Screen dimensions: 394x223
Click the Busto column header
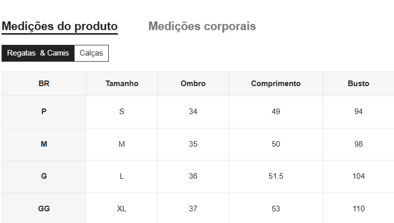pyautogui.click(x=358, y=83)
